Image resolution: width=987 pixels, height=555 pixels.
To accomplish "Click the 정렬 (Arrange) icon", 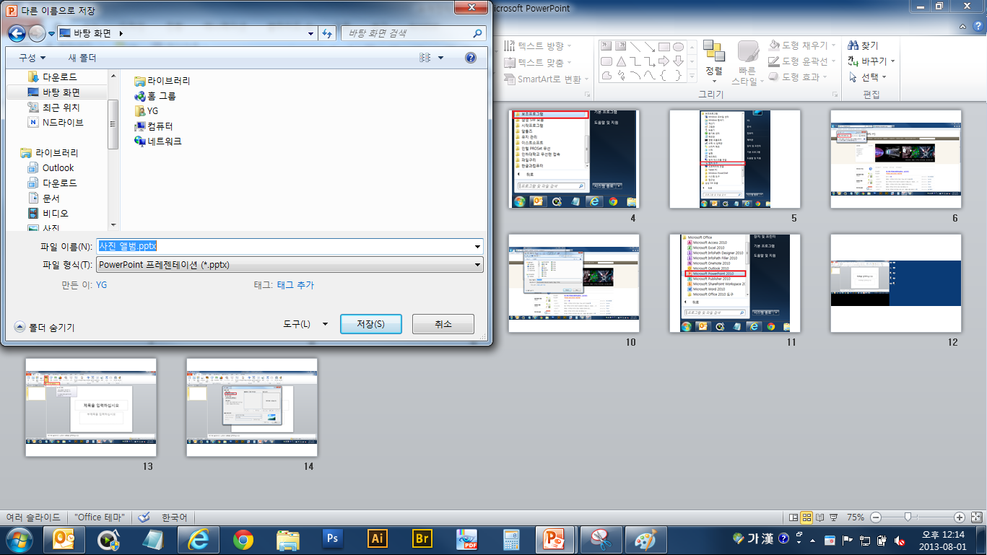I will (x=713, y=52).
